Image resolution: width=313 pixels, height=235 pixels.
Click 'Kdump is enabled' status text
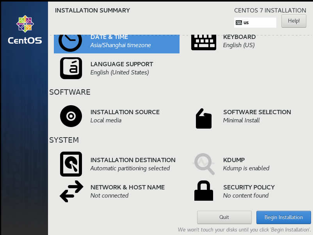[246, 168]
